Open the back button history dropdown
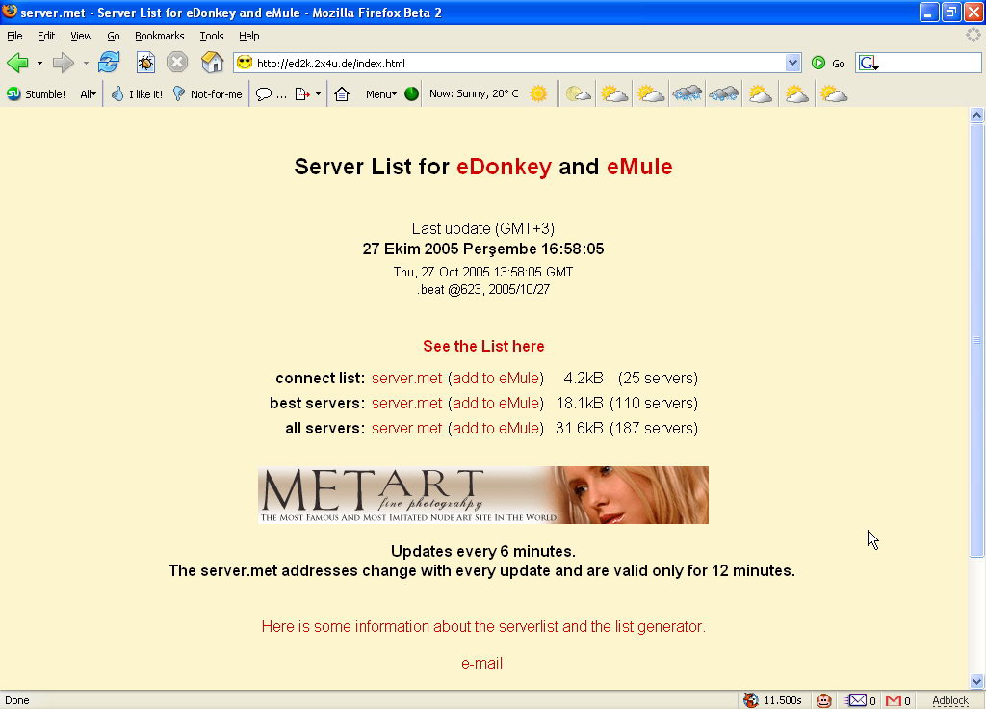986x709 pixels. [39, 63]
